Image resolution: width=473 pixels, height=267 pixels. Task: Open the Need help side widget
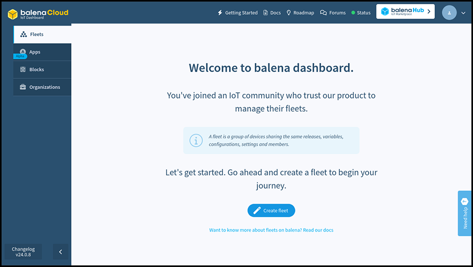[x=465, y=213]
